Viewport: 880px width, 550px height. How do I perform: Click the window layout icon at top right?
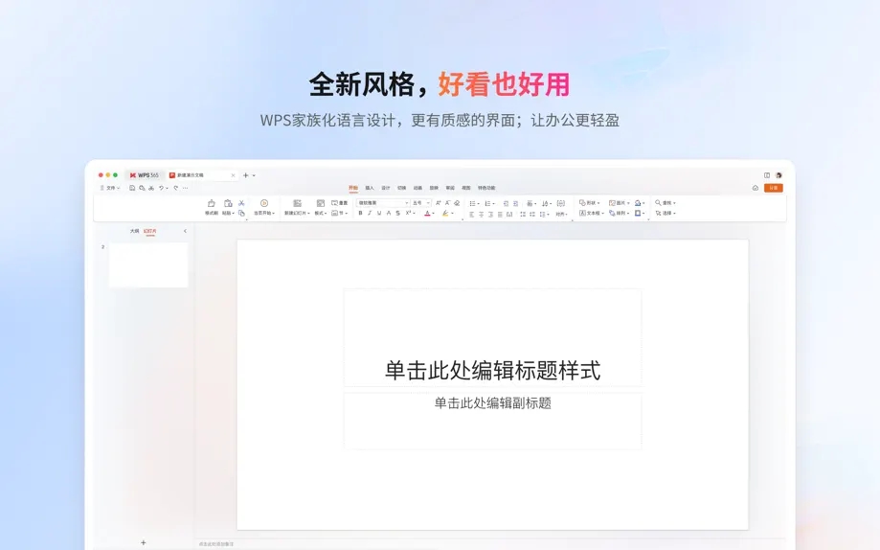pos(767,175)
